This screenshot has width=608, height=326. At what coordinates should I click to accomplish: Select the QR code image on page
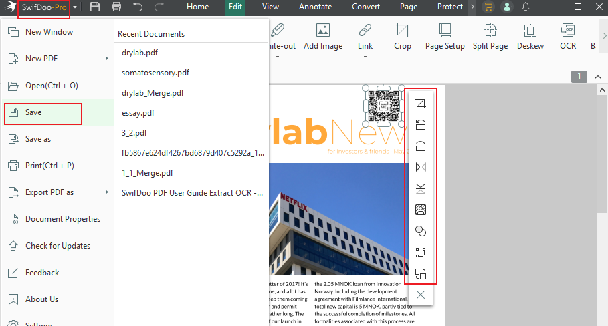[383, 106]
